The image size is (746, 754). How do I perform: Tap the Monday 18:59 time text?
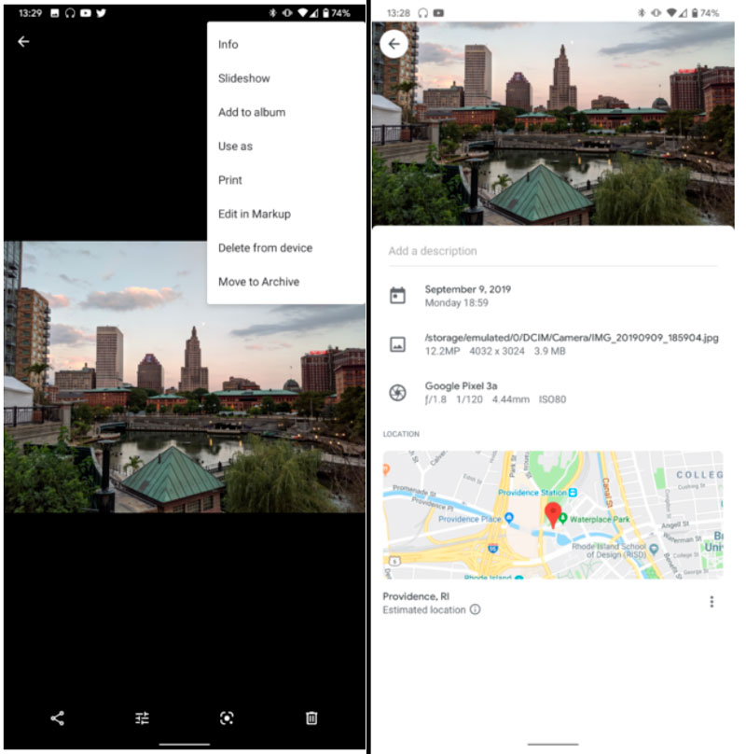tap(457, 303)
